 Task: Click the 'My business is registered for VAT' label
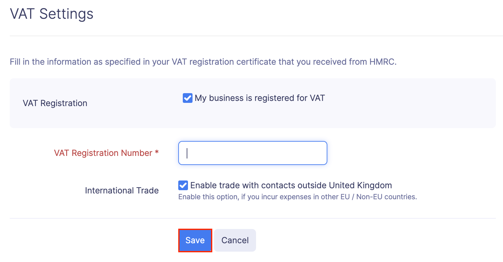tap(259, 98)
